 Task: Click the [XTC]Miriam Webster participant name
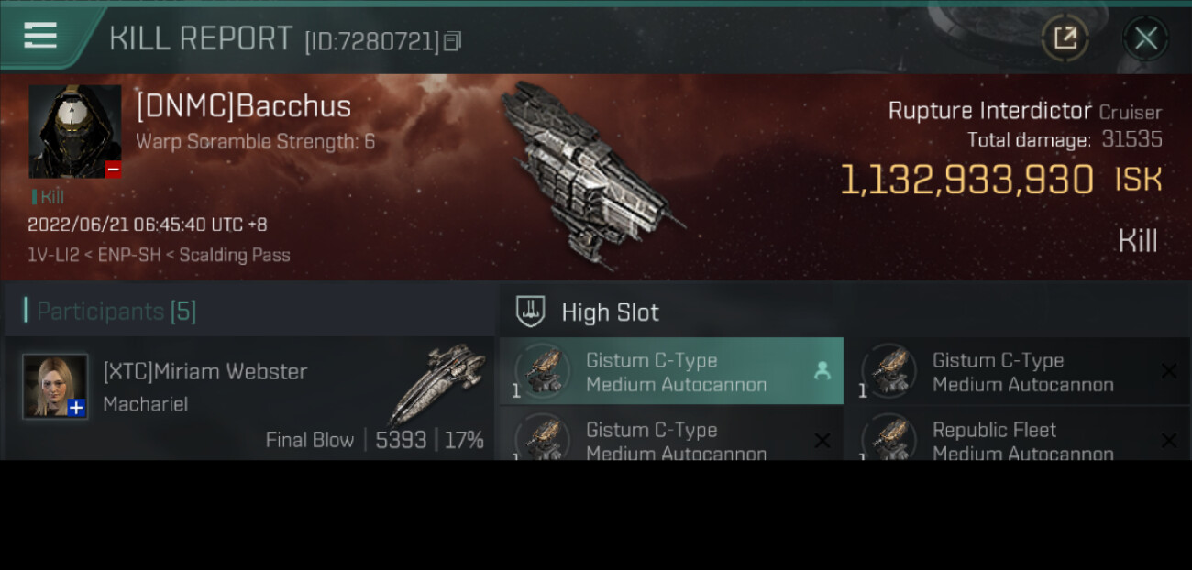click(x=204, y=371)
